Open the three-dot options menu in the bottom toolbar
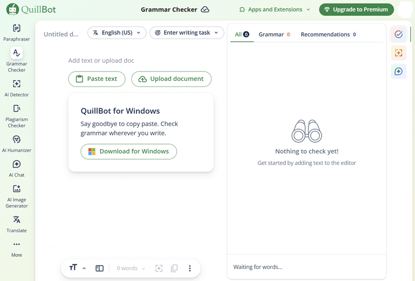 click(190, 269)
